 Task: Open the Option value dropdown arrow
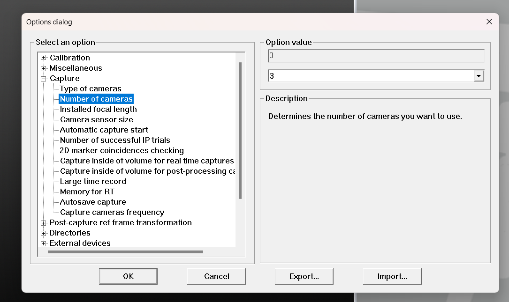pos(479,76)
